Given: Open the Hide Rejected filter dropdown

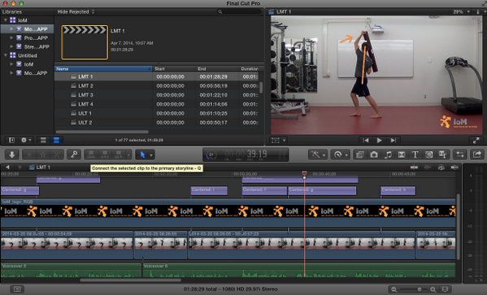Looking at the screenshot, I should coord(76,12).
